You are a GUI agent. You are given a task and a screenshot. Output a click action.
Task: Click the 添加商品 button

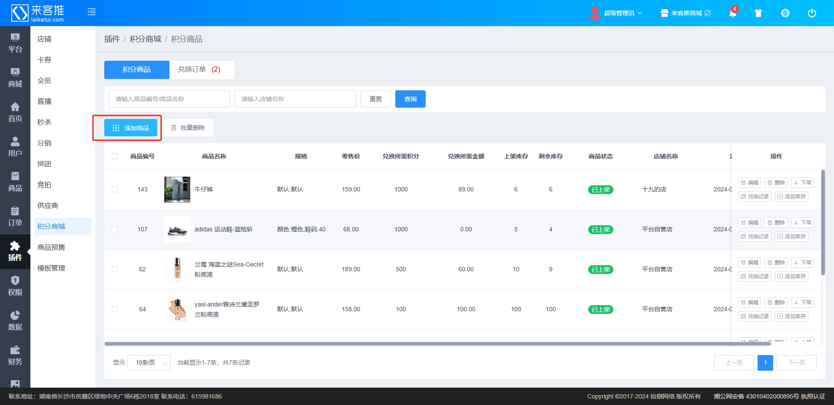(131, 128)
